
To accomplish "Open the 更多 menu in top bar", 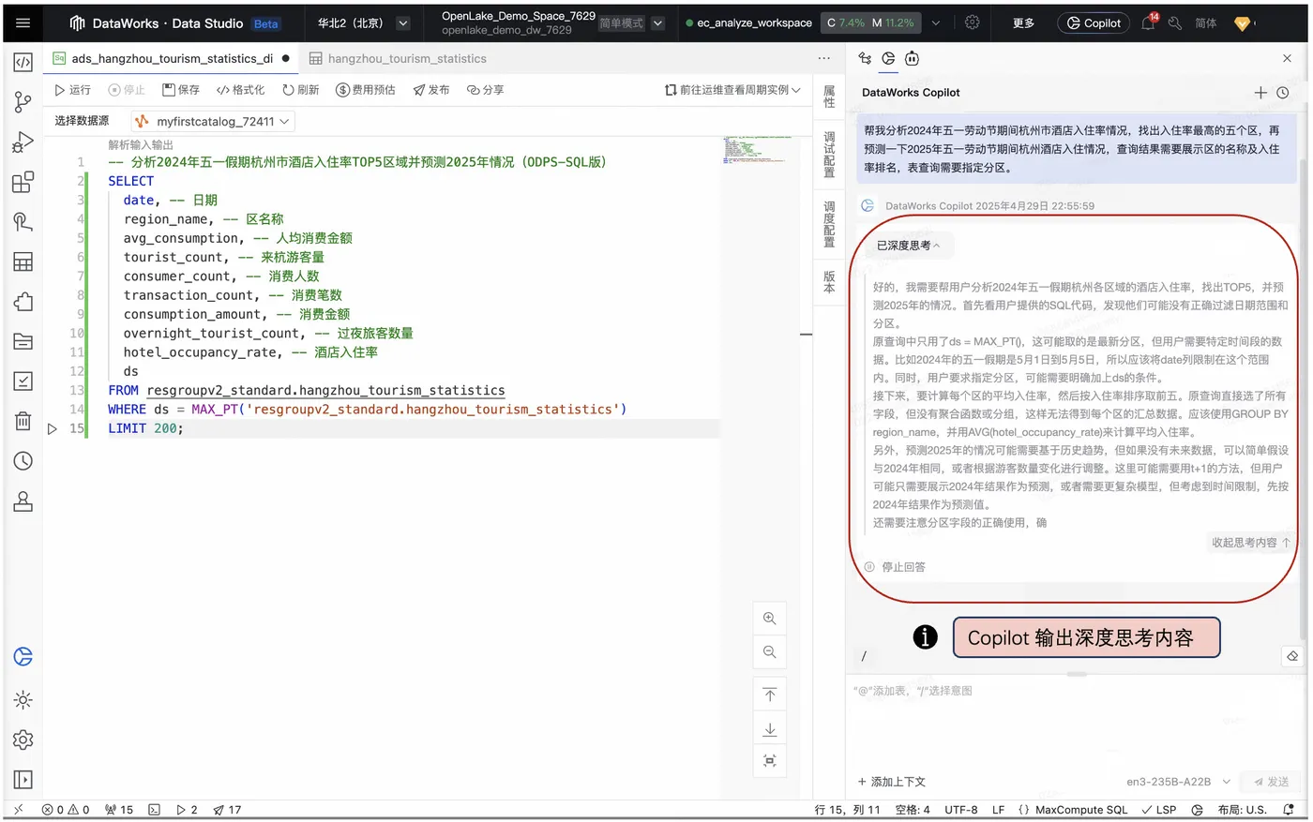I will (x=1023, y=23).
